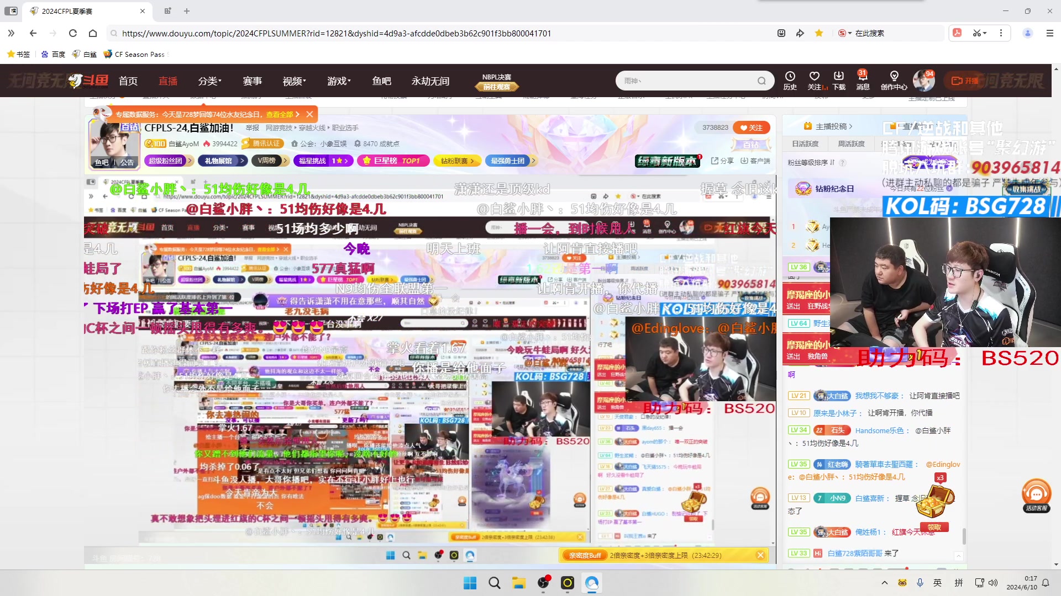Expand the browser bookmarks chevron at left
This screenshot has height=596, width=1061.
[11, 33]
